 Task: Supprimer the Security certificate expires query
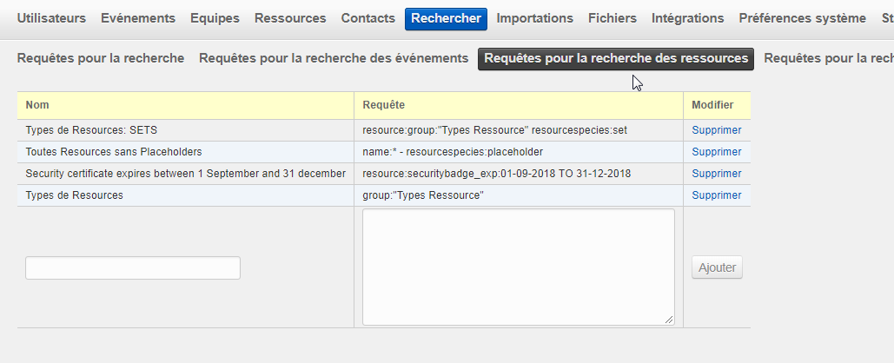tap(716, 174)
